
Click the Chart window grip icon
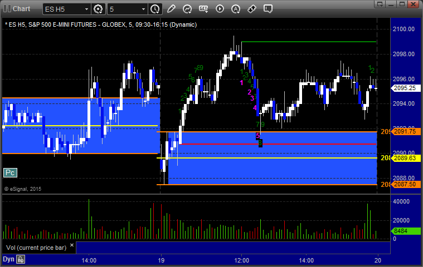click(x=7, y=8)
